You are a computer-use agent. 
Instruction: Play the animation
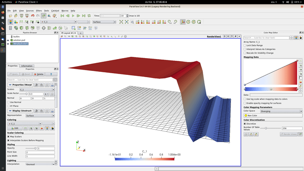[x=73, y=16]
